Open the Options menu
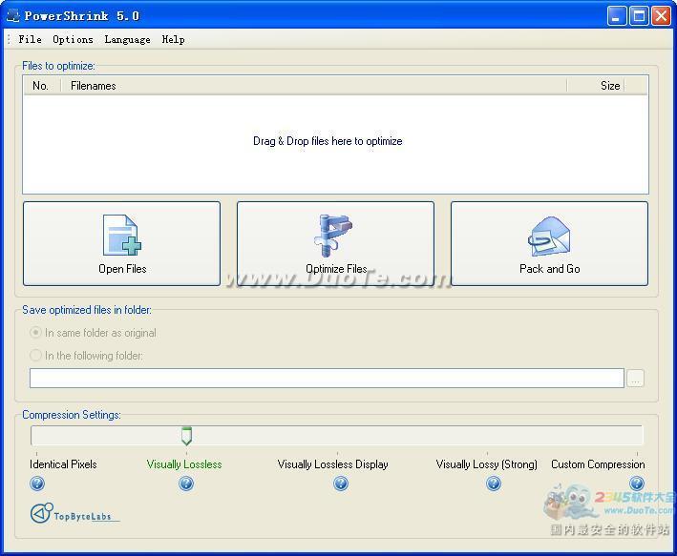Image resolution: width=677 pixels, height=556 pixels. tap(73, 39)
